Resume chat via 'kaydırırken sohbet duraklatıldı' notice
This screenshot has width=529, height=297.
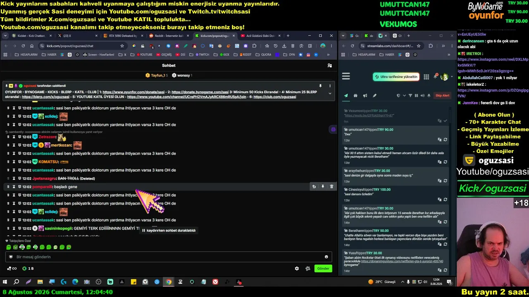pos(169,231)
